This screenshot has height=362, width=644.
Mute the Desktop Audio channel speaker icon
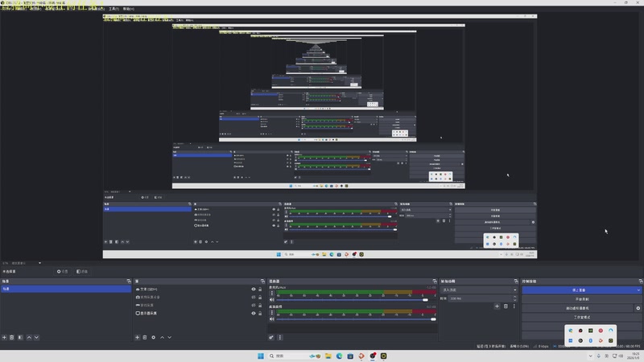(x=271, y=319)
